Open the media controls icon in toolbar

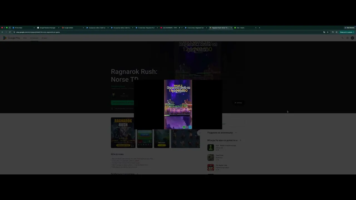point(333,32)
